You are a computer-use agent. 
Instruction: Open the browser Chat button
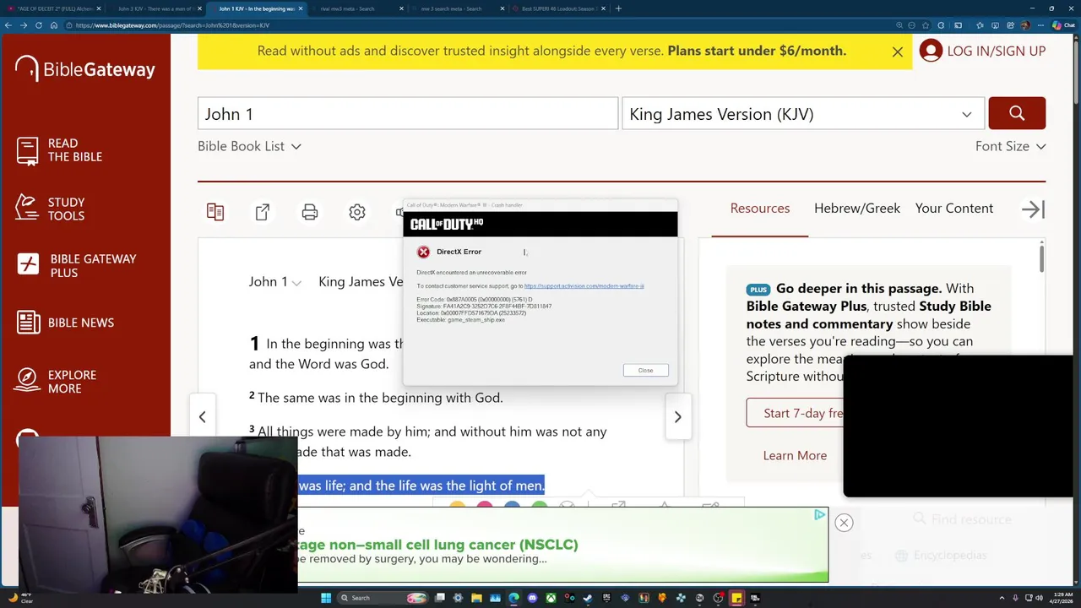click(1062, 25)
